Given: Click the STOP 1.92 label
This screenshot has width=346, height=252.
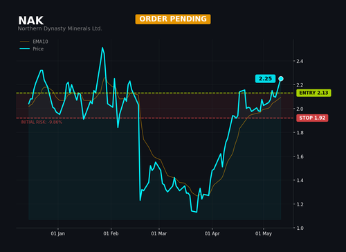Looking at the screenshot, I should click(312, 118).
